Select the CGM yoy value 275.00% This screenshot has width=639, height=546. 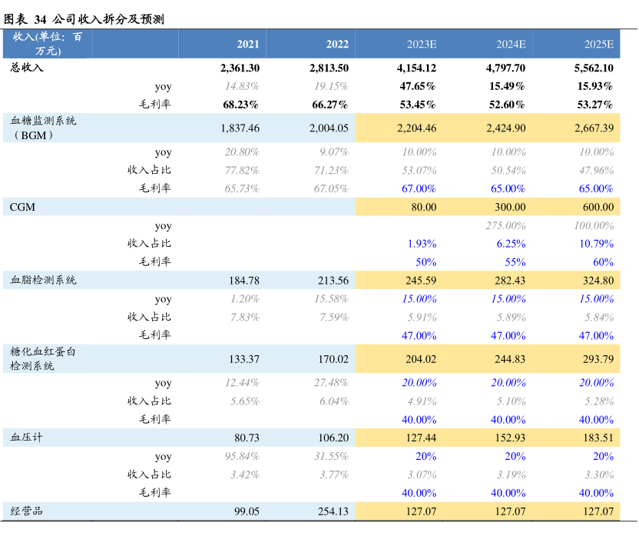click(x=505, y=225)
